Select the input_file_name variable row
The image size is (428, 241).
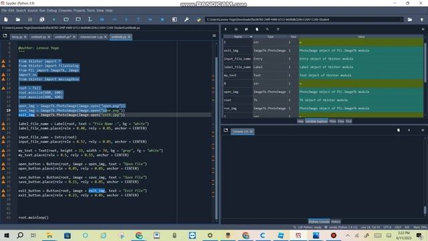324,59
